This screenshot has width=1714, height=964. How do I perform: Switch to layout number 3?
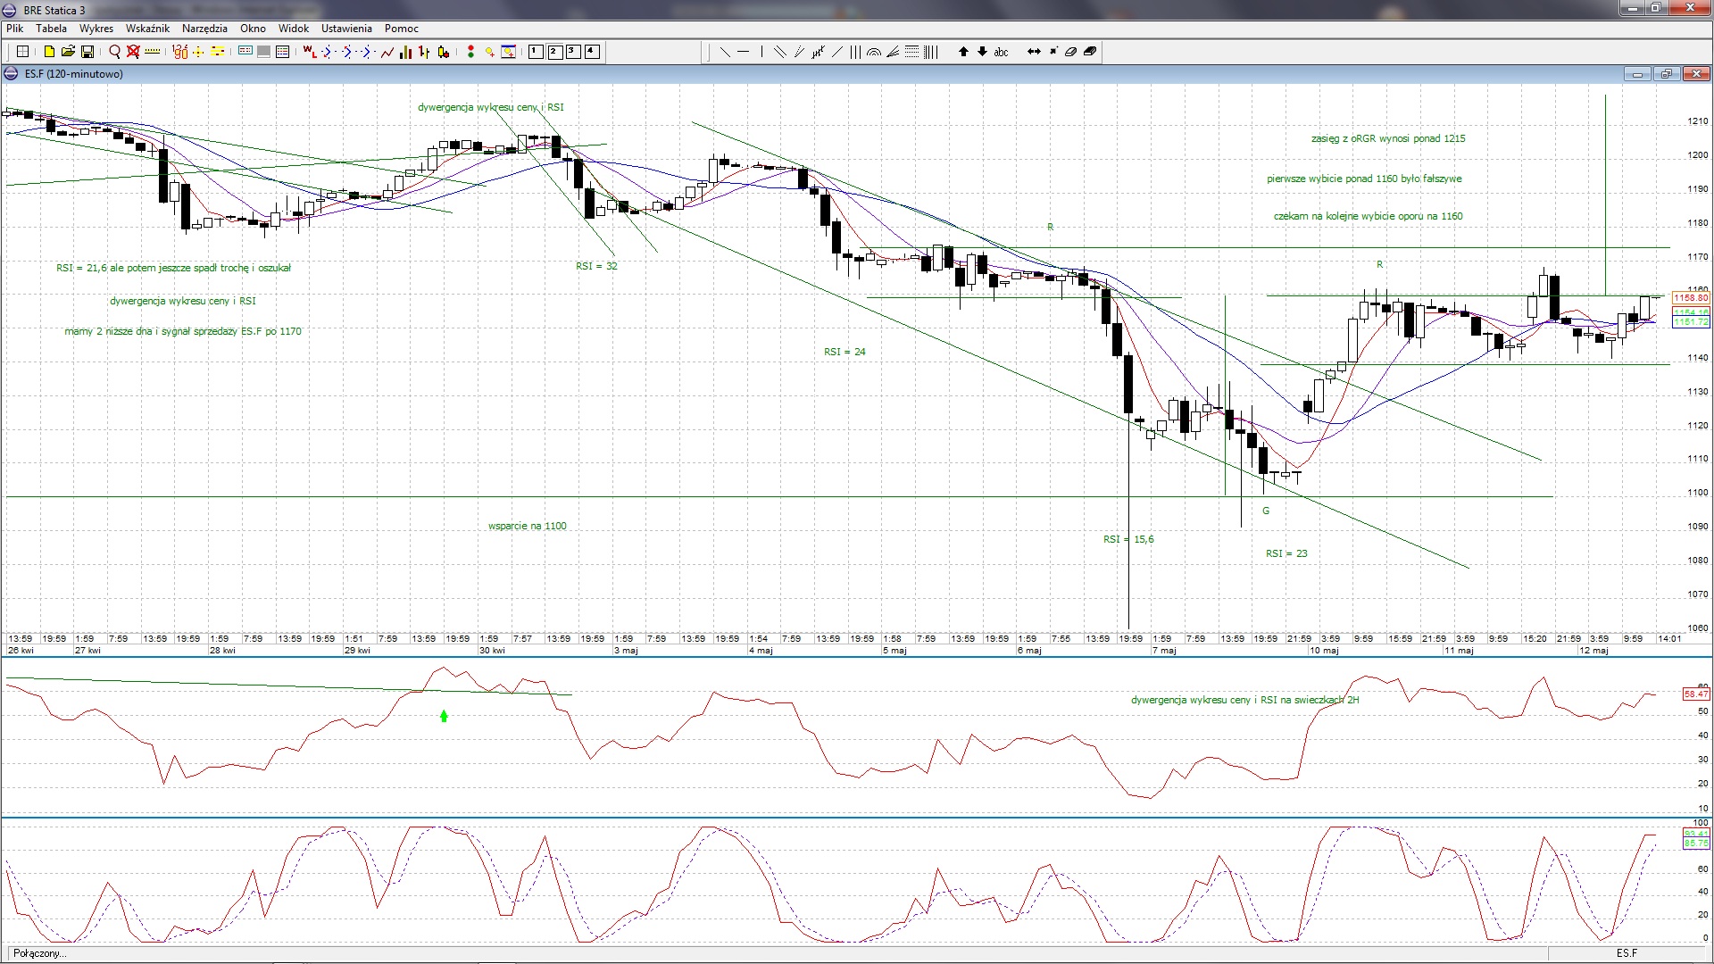coord(572,51)
